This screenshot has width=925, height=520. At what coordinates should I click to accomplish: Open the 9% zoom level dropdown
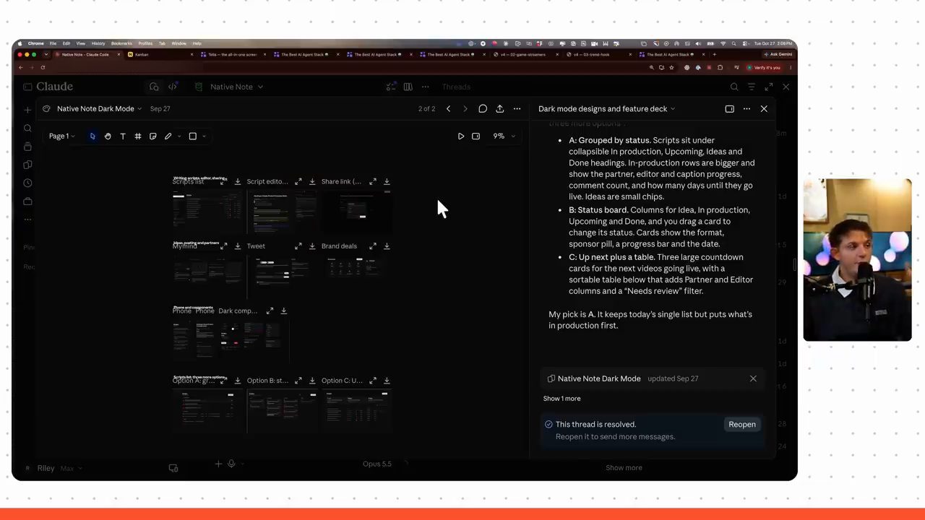coord(504,136)
